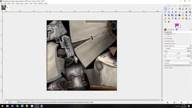Select the Blur/Sharpen tool
The height and width of the screenshot is (108, 192).
[190, 18]
